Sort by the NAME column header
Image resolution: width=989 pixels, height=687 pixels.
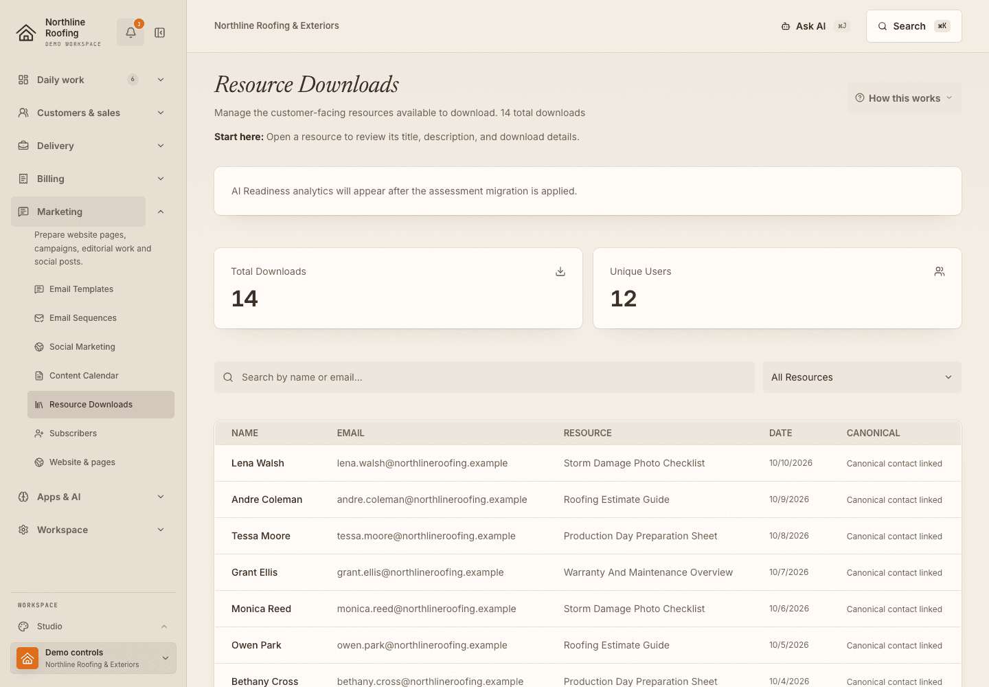[x=245, y=433]
